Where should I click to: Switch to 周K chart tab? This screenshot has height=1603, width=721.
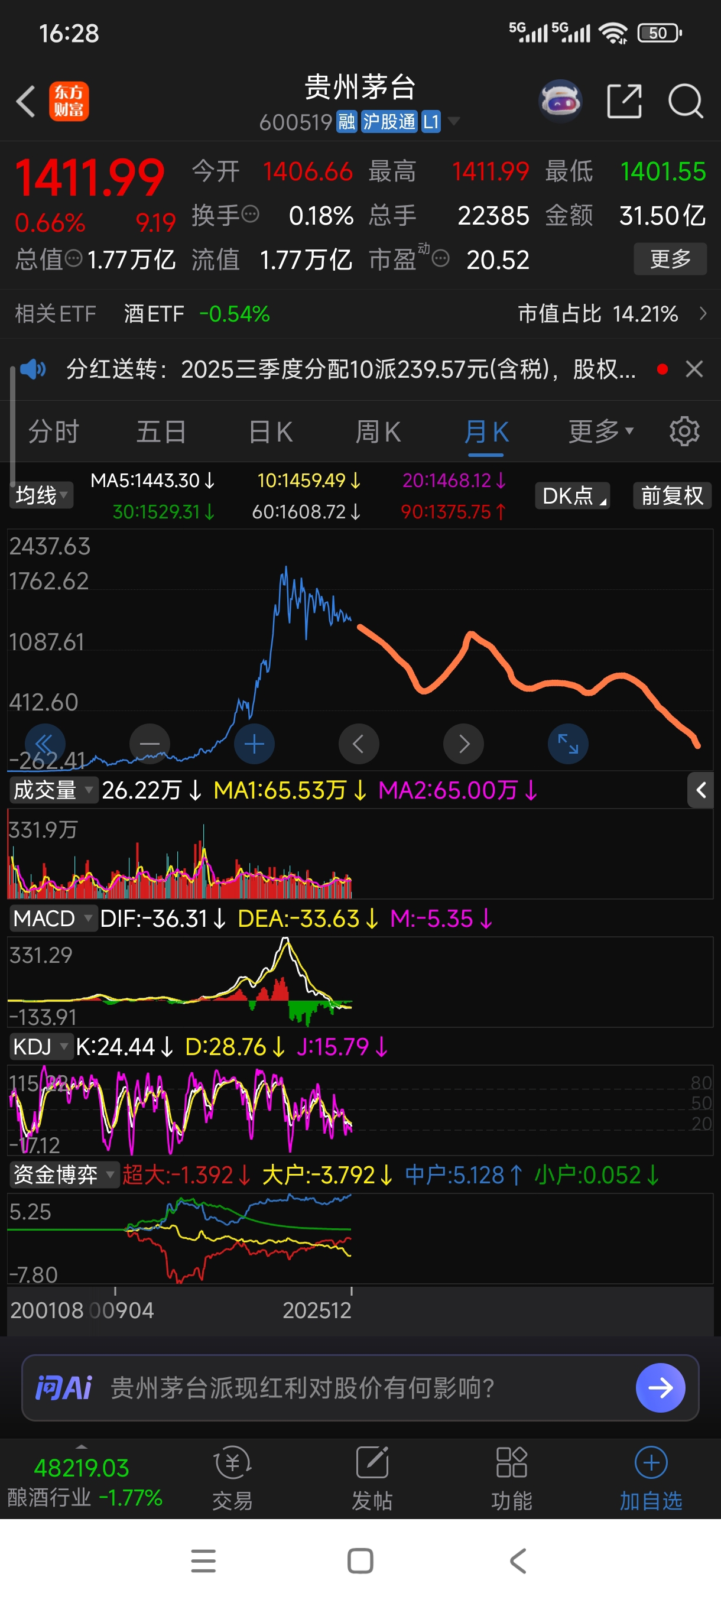click(x=378, y=431)
